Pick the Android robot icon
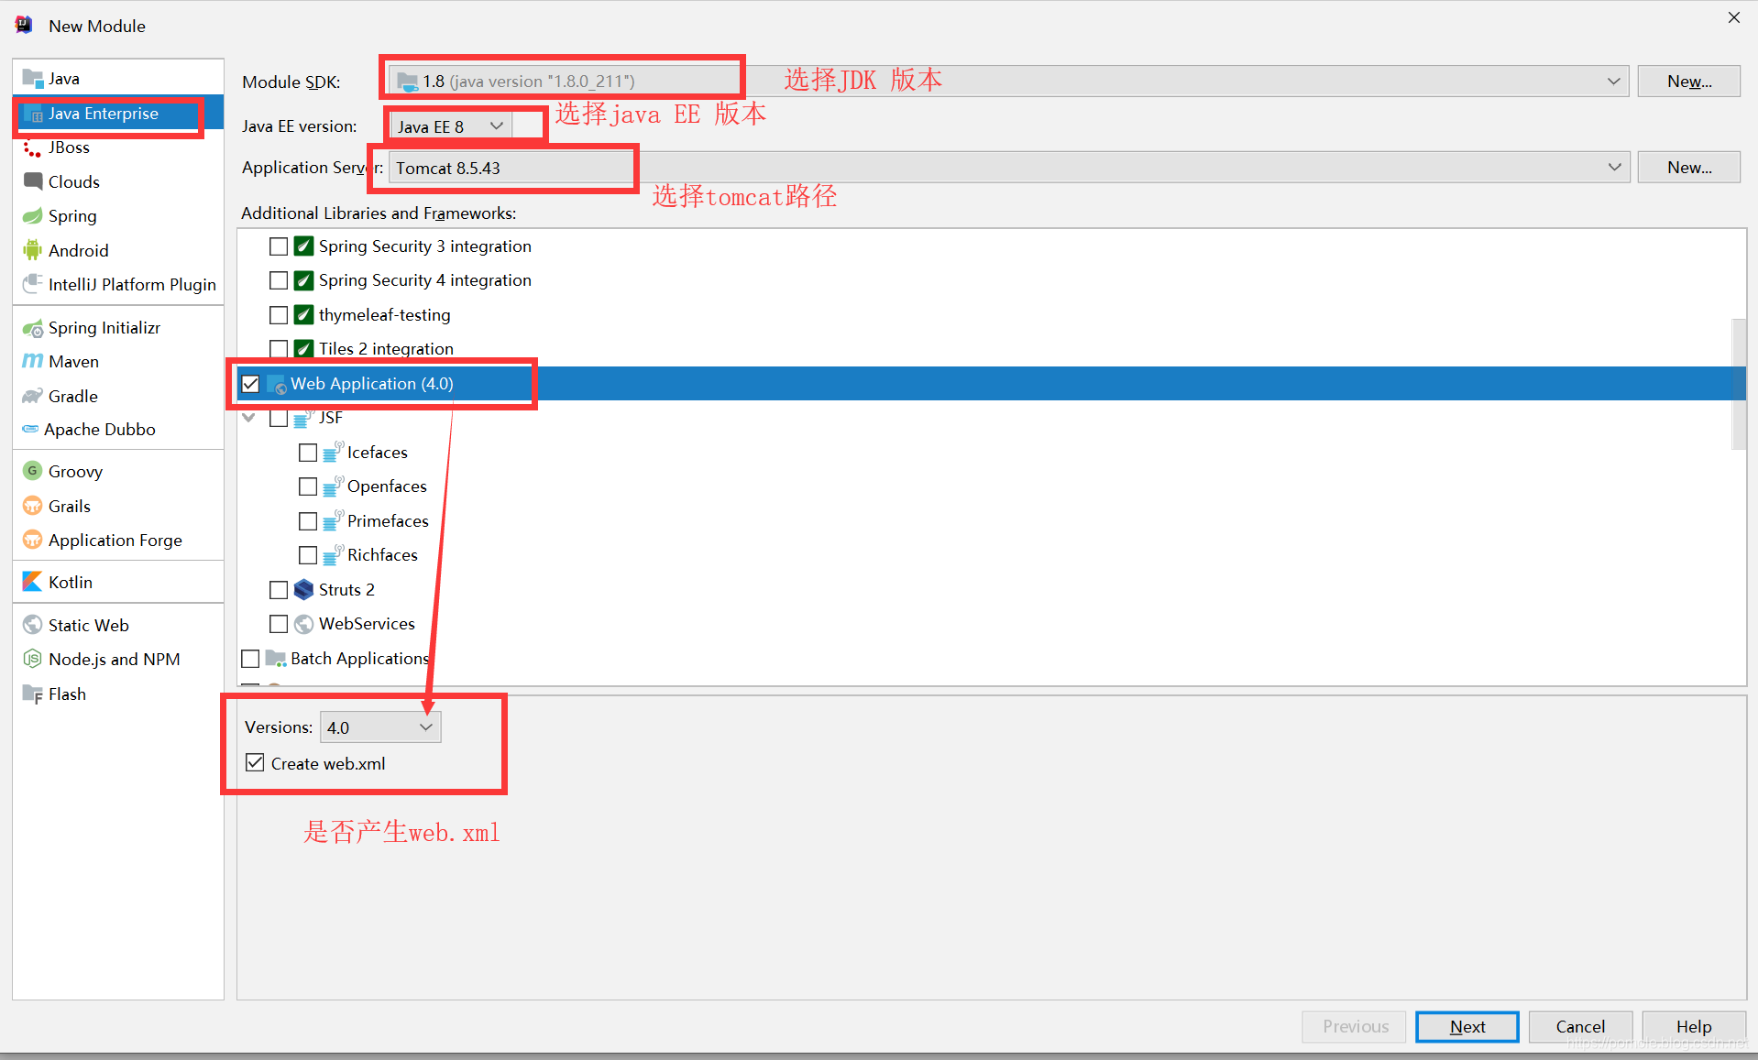Image resolution: width=1758 pixels, height=1060 pixels. [x=33, y=250]
